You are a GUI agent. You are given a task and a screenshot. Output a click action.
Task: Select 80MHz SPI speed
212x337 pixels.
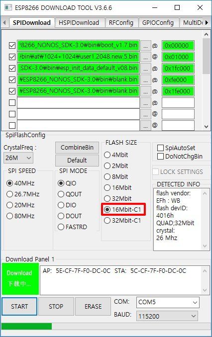[21, 216]
